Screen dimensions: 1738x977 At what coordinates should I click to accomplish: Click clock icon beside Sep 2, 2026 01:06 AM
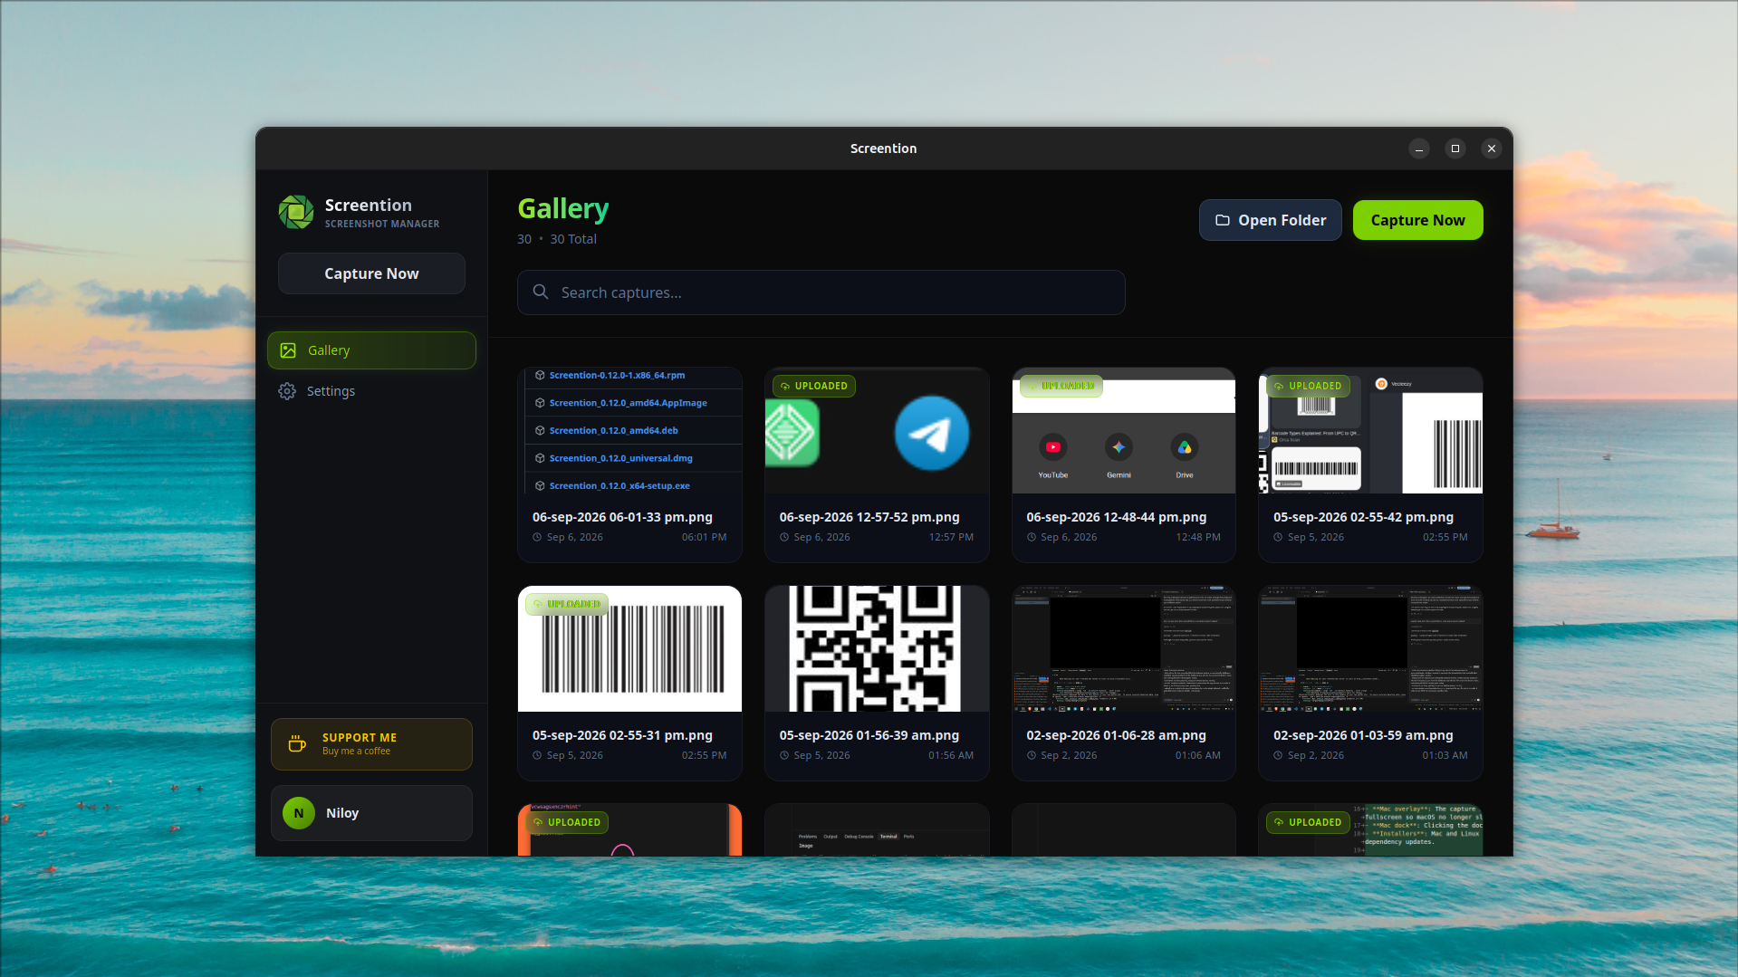[1032, 755]
